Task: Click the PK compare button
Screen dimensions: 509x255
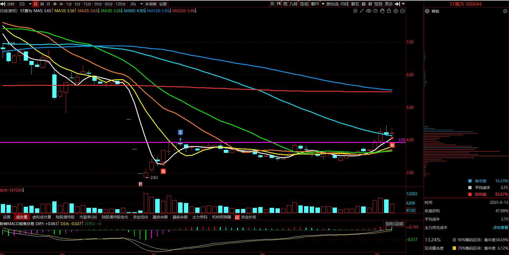Action: (x=279, y=4)
